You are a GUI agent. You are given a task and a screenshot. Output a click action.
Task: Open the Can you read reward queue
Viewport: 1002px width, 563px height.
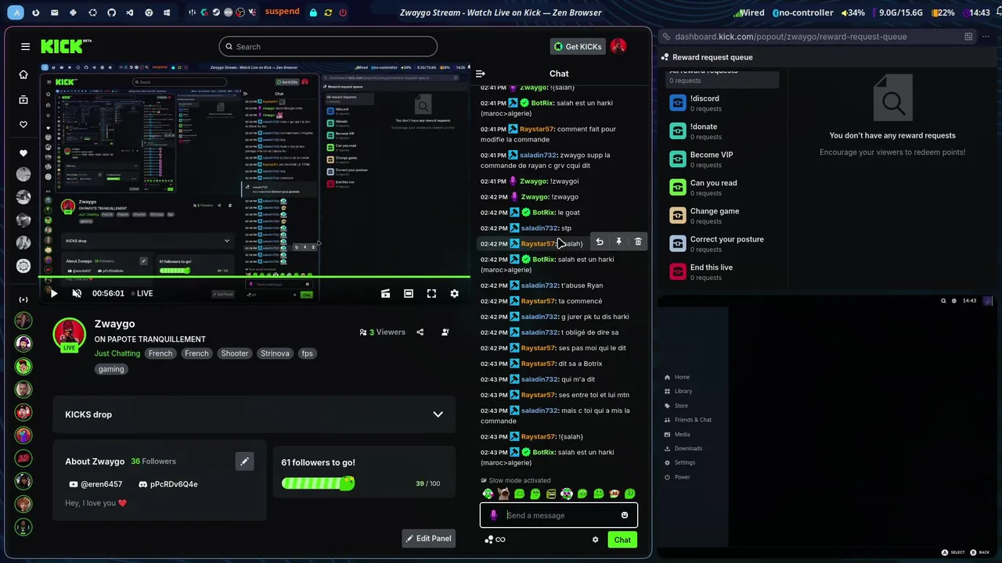pyautogui.click(x=724, y=188)
